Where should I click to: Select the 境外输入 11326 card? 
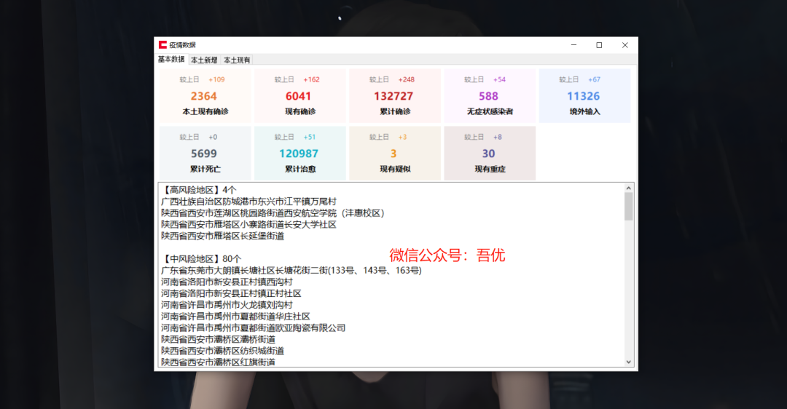[584, 96]
